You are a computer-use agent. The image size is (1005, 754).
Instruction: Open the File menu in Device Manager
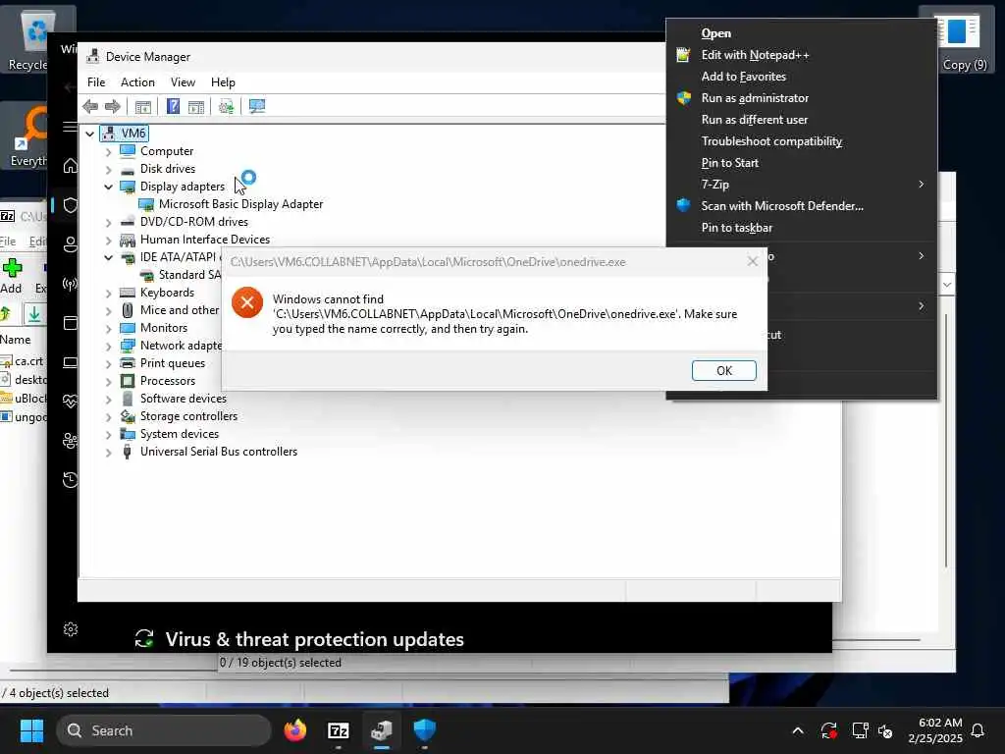pyautogui.click(x=96, y=82)
